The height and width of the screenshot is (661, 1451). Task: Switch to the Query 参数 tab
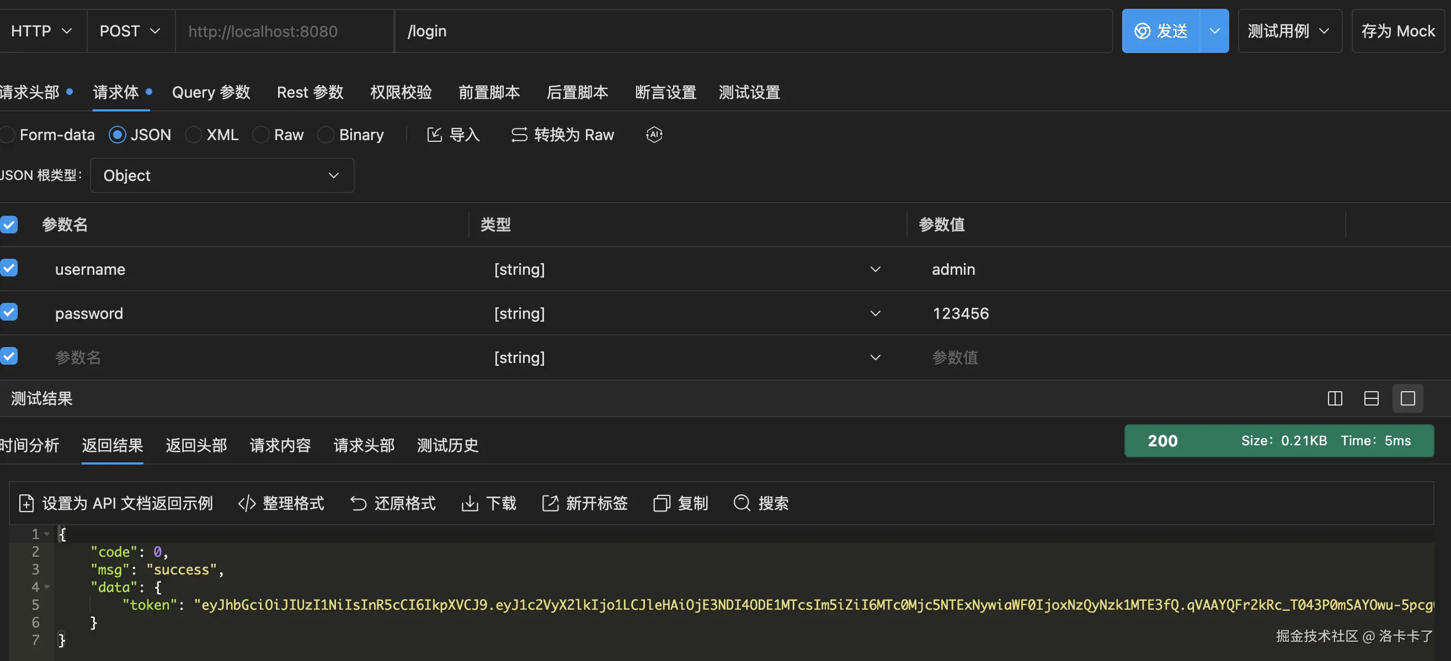coord(211,92)
